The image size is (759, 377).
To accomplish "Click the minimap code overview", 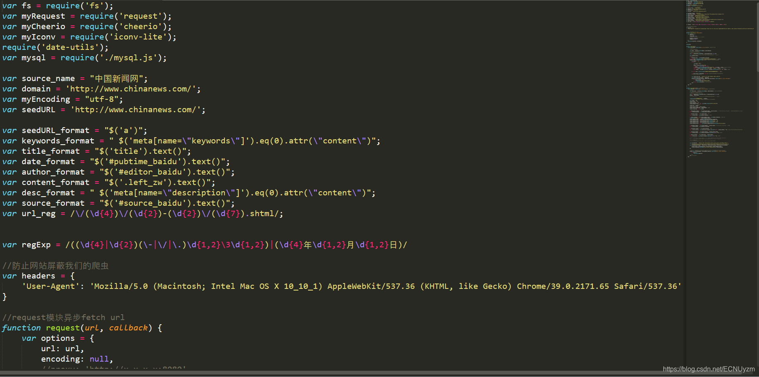I will click(x=720, y=79).
